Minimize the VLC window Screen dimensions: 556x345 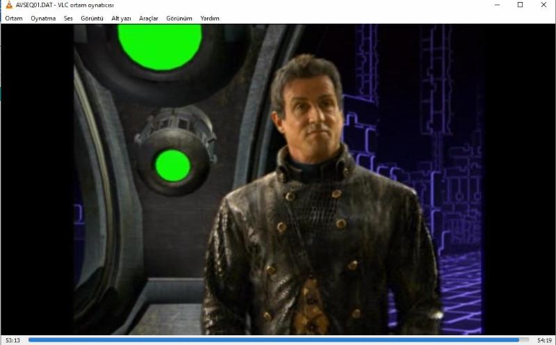click(x=496, y=6)
